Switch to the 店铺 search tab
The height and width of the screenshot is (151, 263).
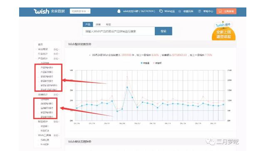(98, 24)
